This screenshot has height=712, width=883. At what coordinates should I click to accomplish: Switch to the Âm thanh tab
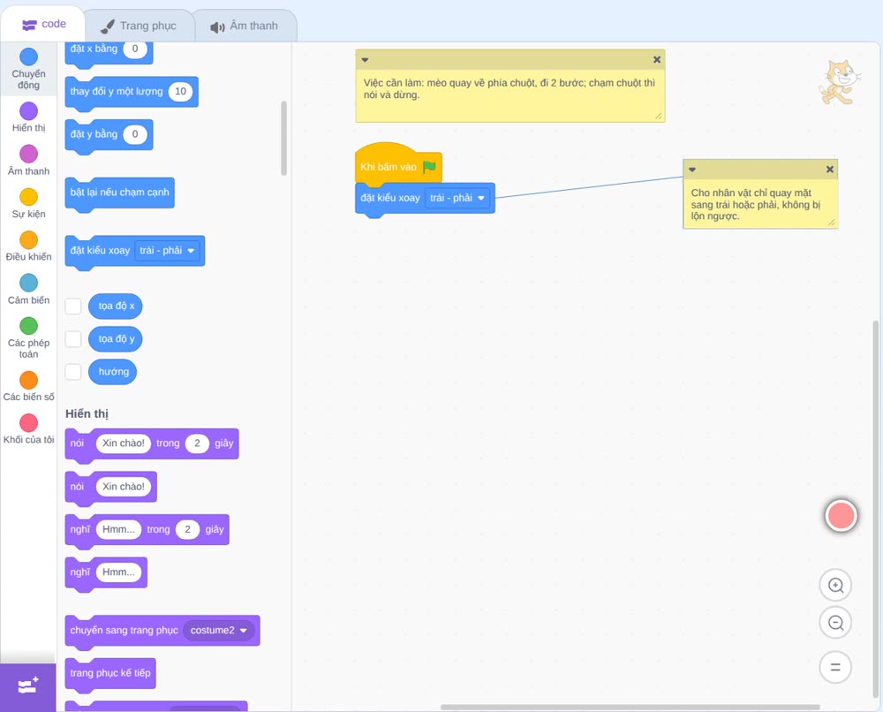click(x=245, y=26)
